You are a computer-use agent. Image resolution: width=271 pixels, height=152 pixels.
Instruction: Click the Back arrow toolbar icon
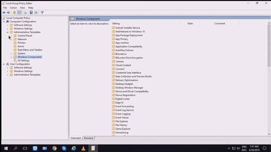(4, 13)
